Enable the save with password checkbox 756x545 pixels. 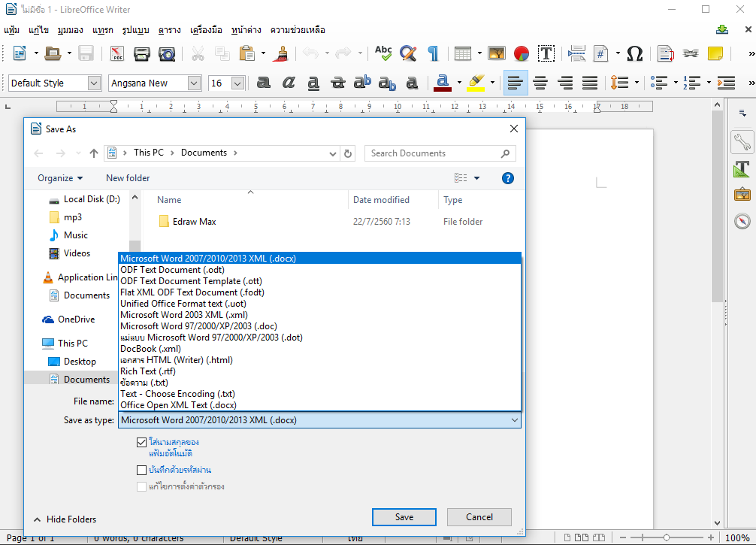click(x=141, y=470)
